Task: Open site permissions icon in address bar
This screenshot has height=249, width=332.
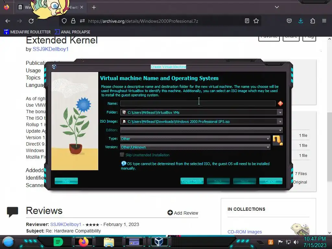Action: click(82, 21)
